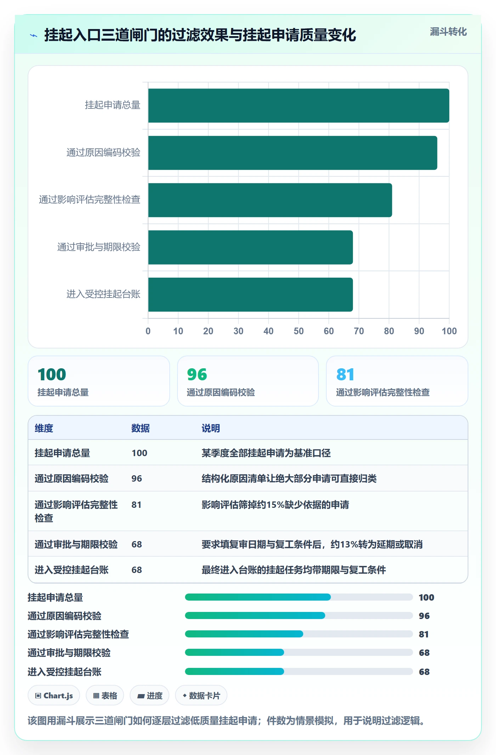Click the 数据 column header

(x=141, y=428)
